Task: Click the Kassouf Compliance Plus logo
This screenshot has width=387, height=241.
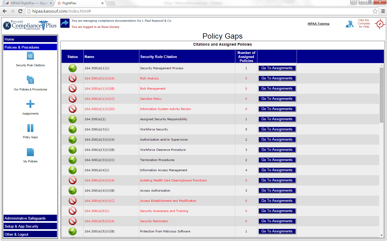Action: tap(30, 25)
